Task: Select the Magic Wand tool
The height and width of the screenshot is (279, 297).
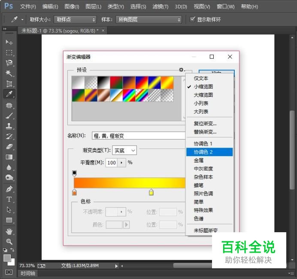Action: pyautogui.click(x=9, y=73)
